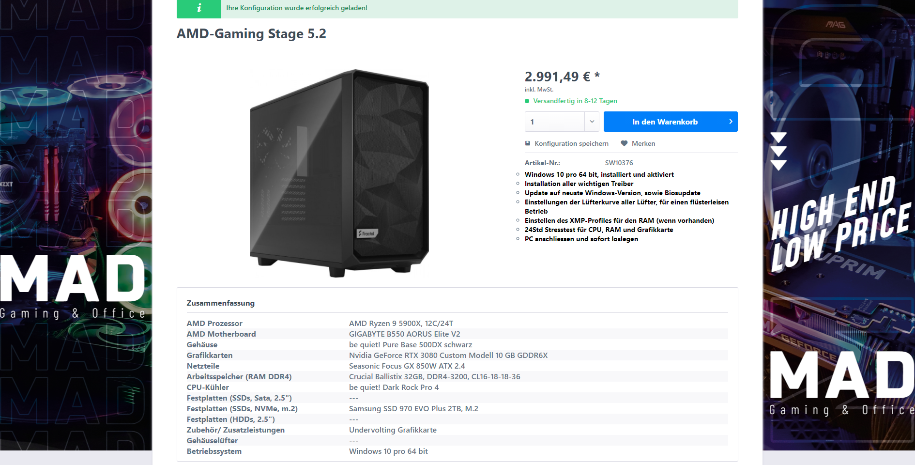The width and height of the screenshot is (915, 465).
Task: Click the Gehäuselüfter label
Action: point(212,440)
